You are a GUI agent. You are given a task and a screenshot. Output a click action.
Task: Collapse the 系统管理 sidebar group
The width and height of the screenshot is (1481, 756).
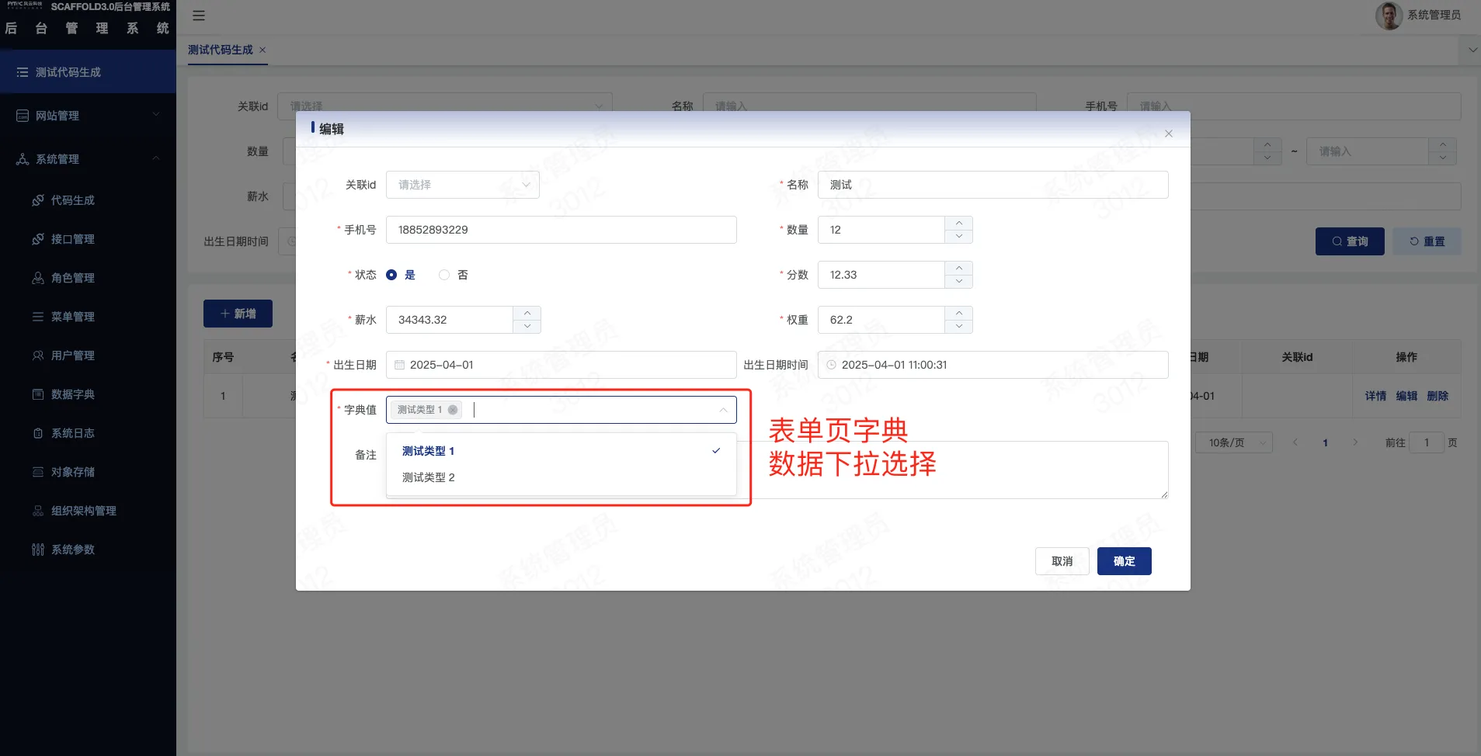[x=88, y=159]
